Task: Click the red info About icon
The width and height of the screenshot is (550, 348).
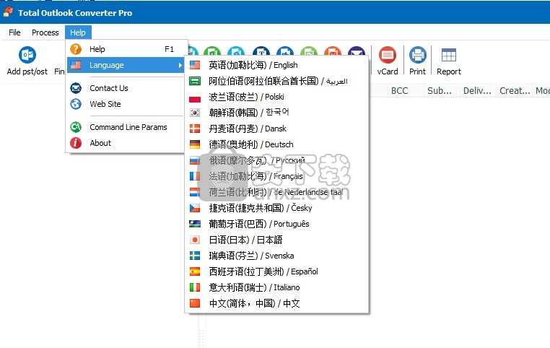Action: [76, 143]
